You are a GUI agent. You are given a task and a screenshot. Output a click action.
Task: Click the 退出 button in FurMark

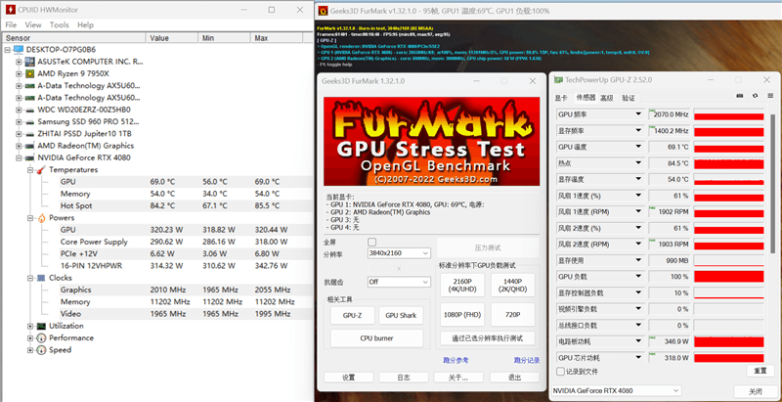point(515,378)
